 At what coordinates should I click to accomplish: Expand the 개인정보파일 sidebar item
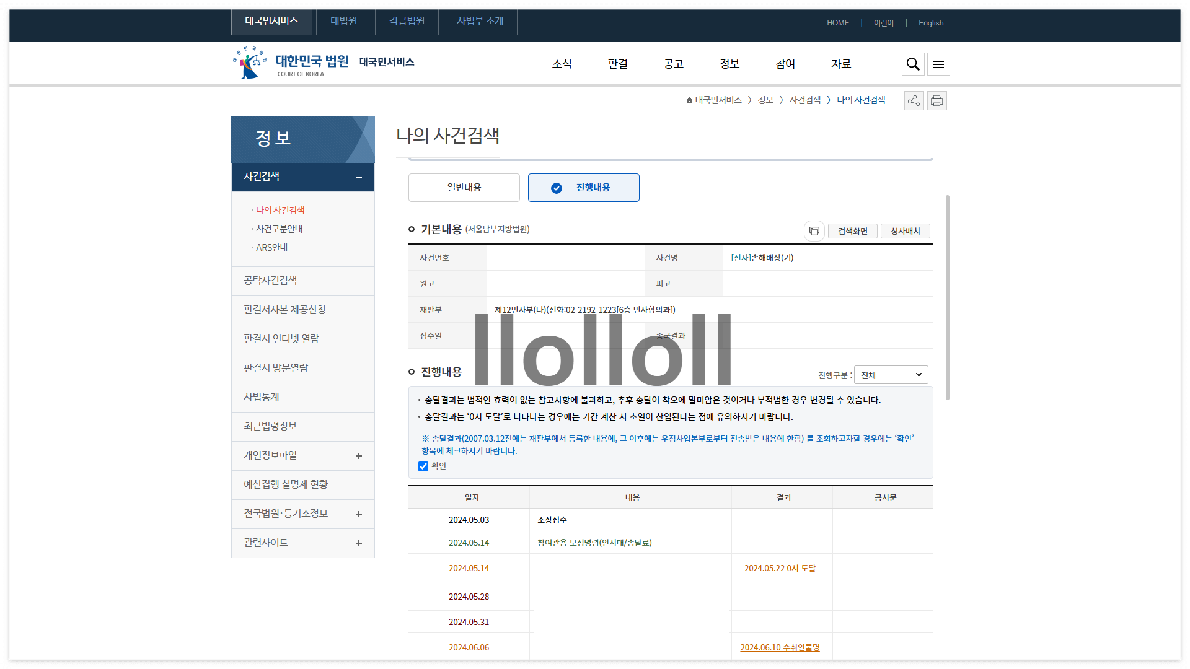tap(358, 456)
